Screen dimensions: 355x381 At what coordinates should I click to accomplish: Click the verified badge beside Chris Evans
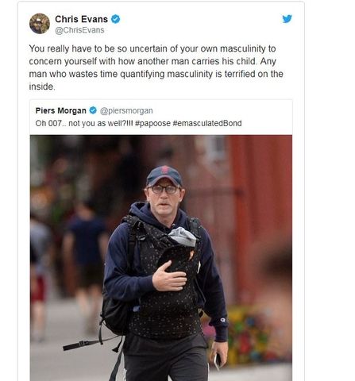(115, 19)
